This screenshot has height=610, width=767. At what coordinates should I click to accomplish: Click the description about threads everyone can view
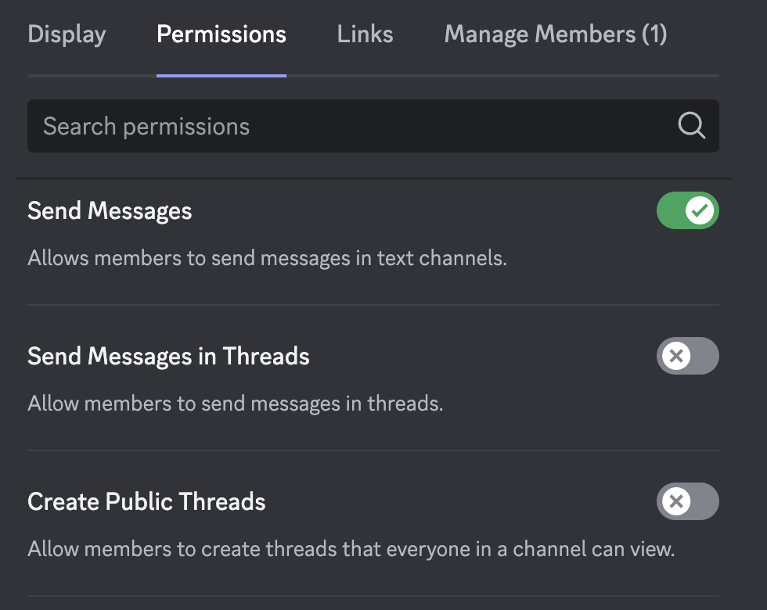click(x=351, y=549)
